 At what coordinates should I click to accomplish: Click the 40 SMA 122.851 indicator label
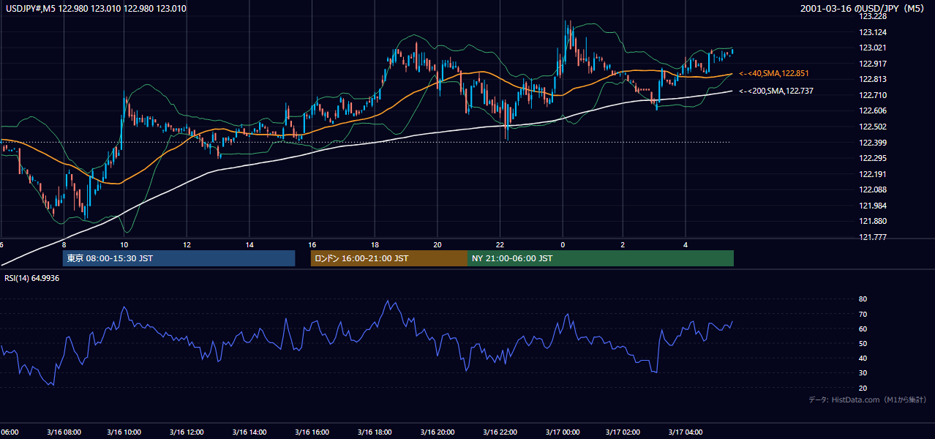pyautogui.click(x=774, y=73)
